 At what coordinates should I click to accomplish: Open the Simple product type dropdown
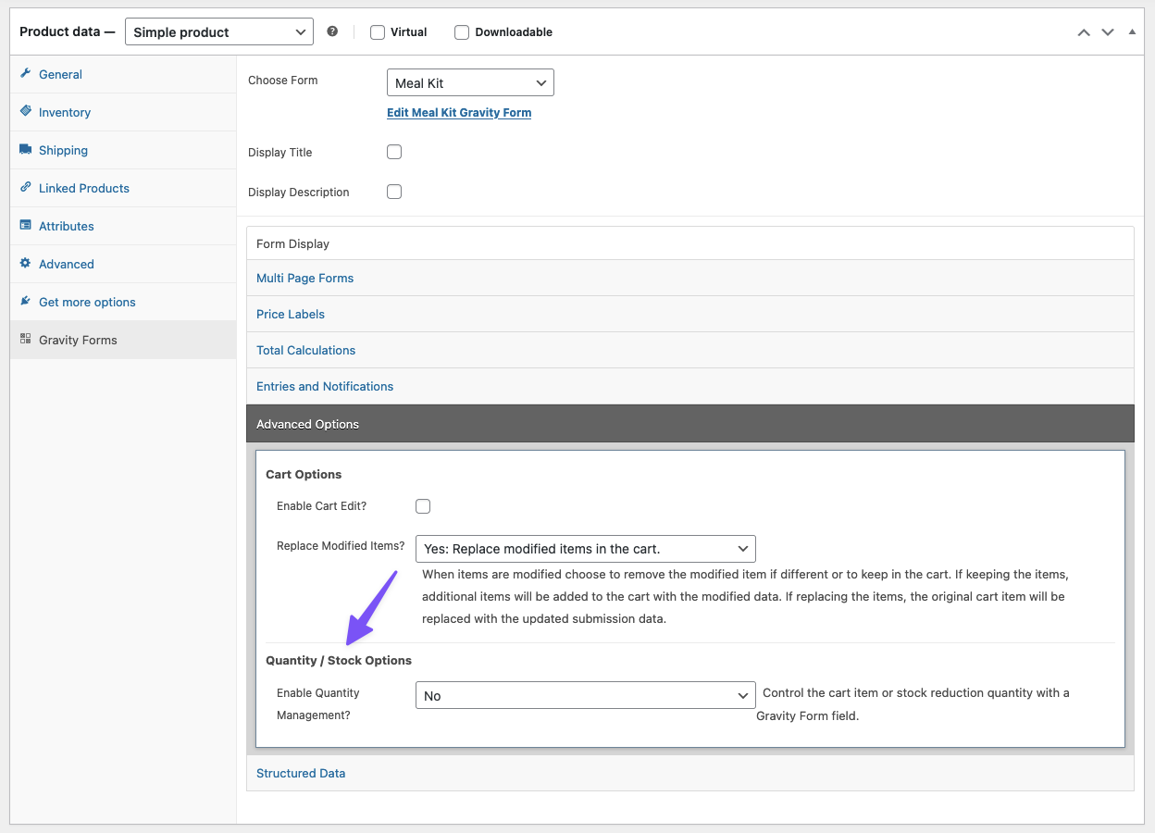(x=218, y=31)
